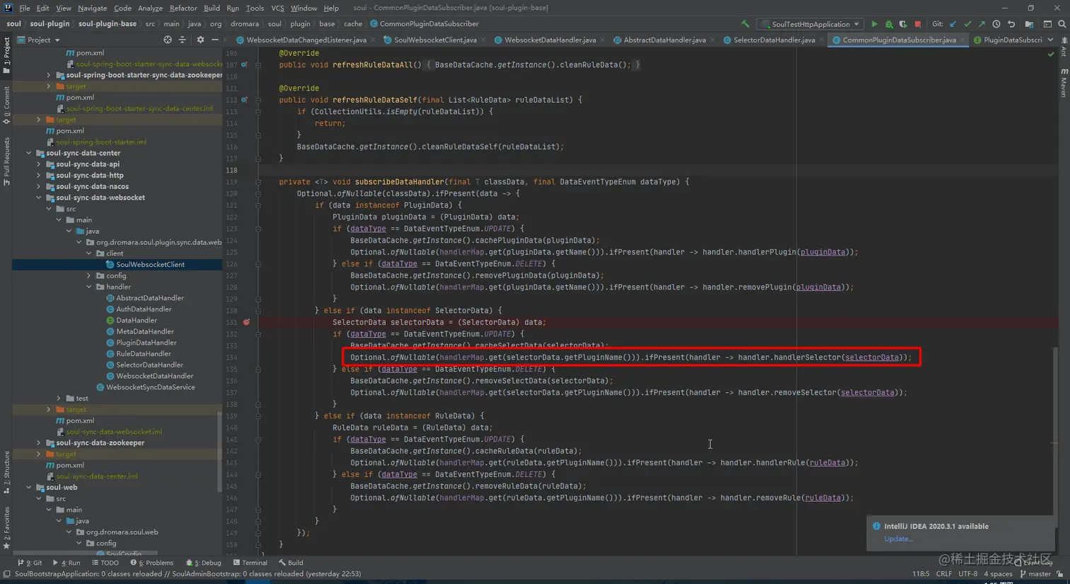Viewport: 1070px width, 584px height.
Task: Collapse the soul-sync-data-center module
Action: point(29,153)
